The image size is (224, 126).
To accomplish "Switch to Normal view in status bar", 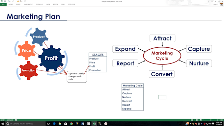I will (x=192, y=120).
